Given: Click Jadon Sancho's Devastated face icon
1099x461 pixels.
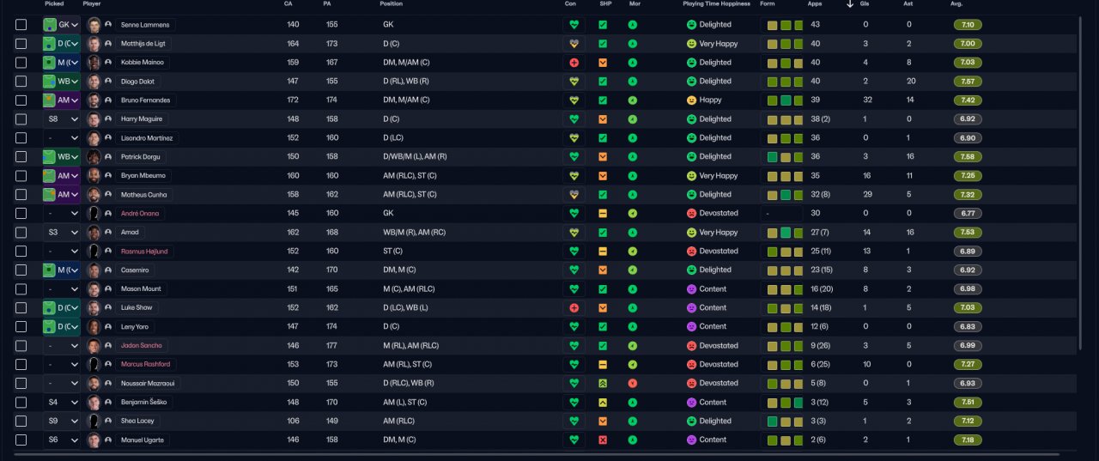Looking at the screenshot, I should click(x=691, y=346).
